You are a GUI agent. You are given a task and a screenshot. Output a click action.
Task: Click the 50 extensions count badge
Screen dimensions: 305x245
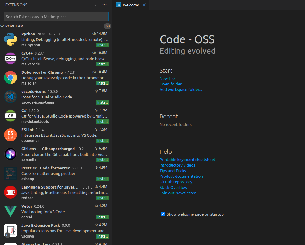click(108, 26)
